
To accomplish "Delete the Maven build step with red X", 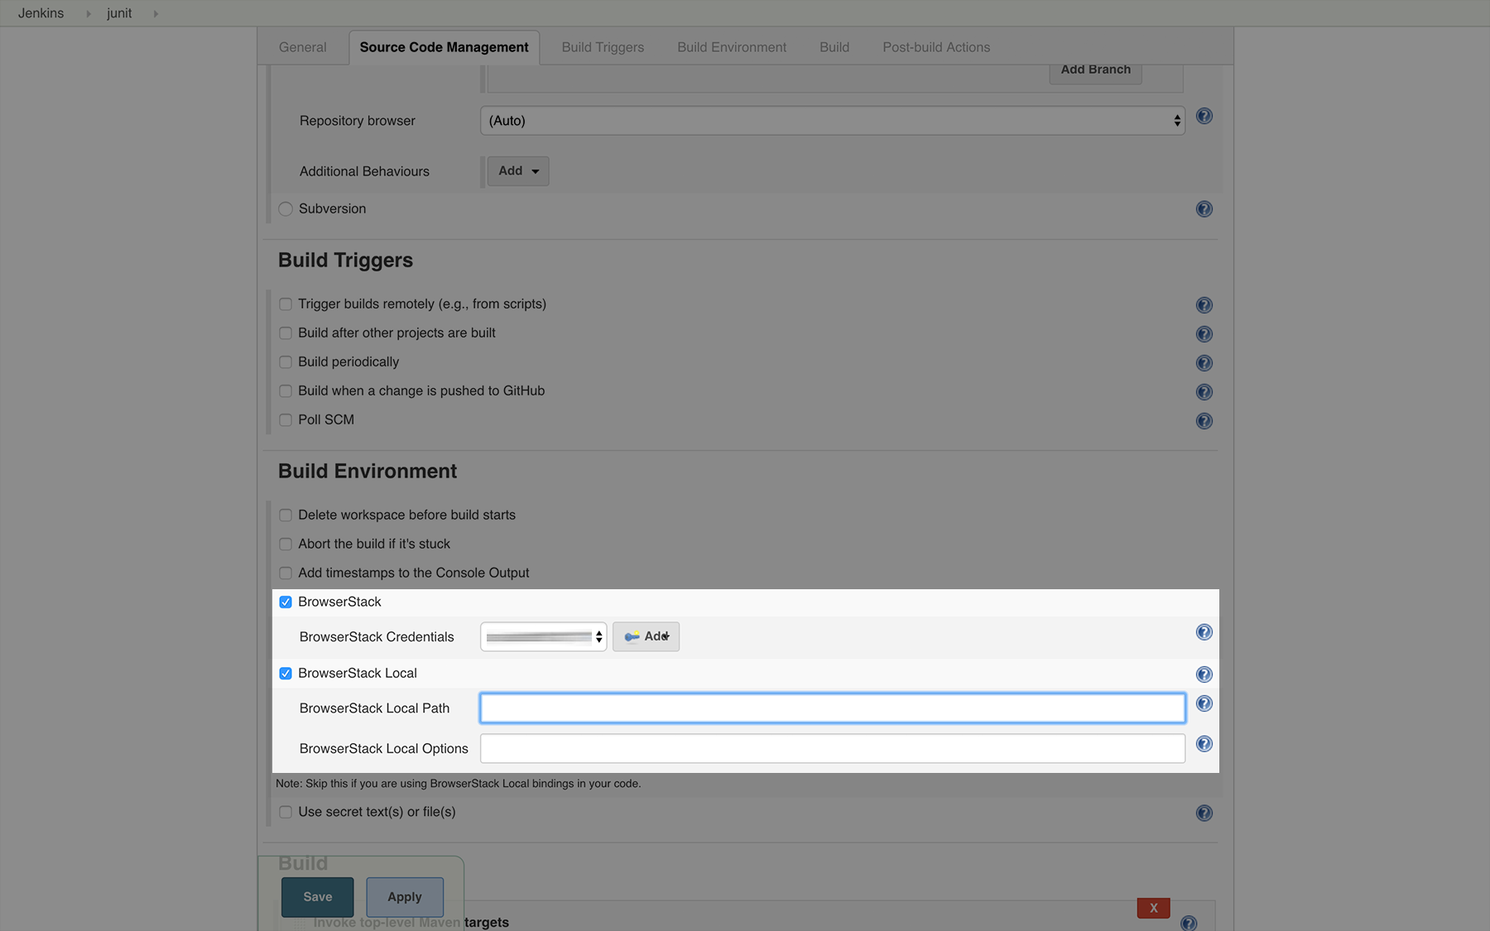I will [1154, 908].
